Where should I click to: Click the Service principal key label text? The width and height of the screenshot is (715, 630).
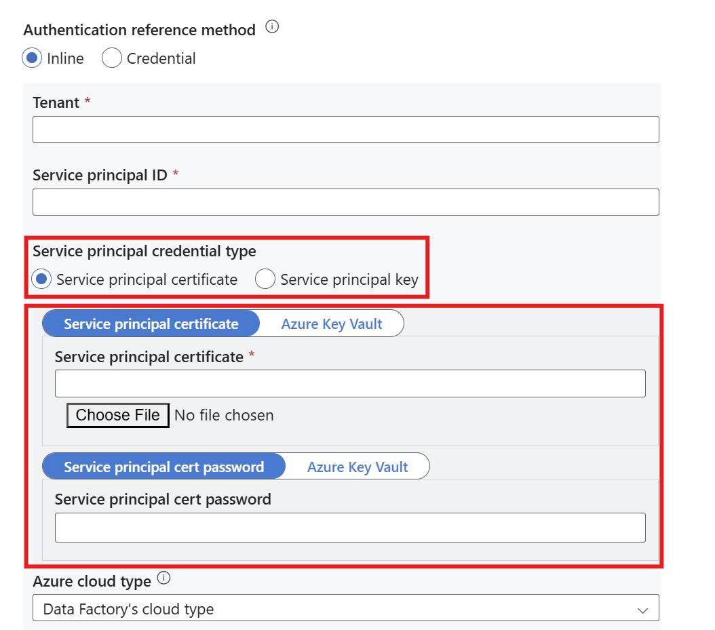349,279
